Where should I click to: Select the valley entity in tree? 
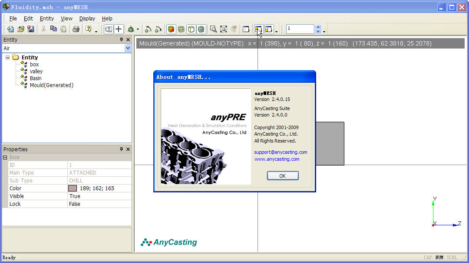36,71
